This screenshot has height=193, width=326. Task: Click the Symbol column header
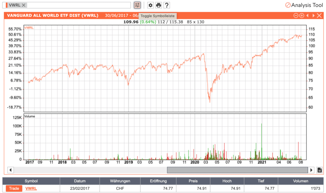click(x=31, y=181)
